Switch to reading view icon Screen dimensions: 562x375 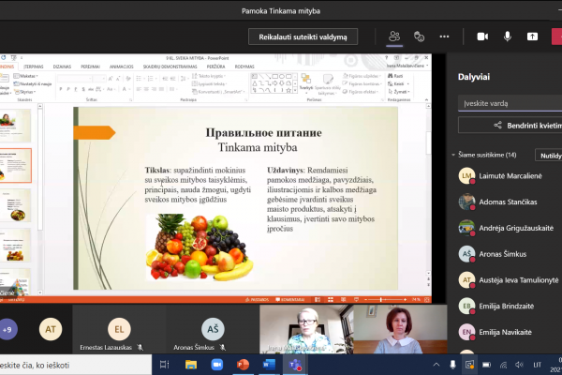344,300
